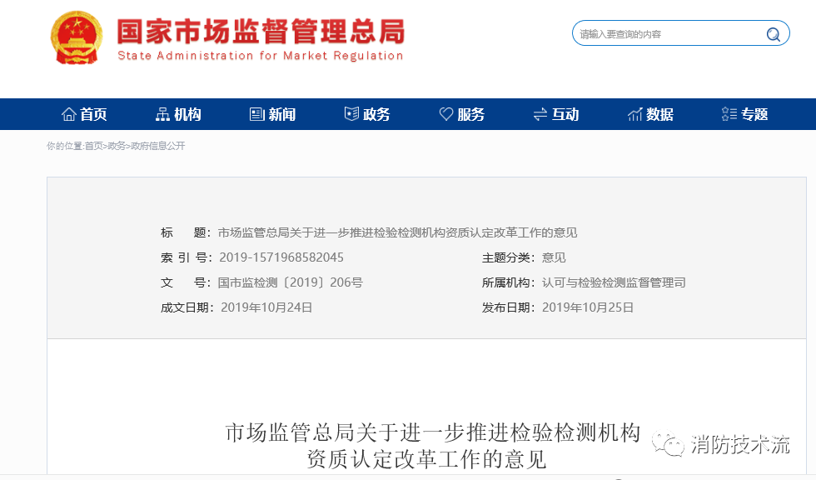The image size is (816, 480).
Task: Open 政府信息公开 breadcrumb link
Action: [157, 146]
